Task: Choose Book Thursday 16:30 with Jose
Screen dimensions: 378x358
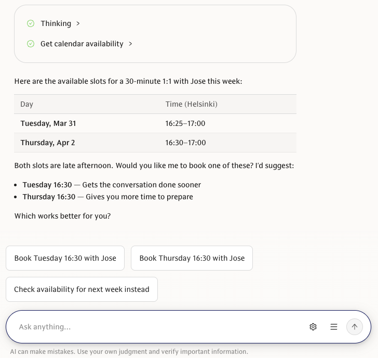Action: pyautogui.click(x=192, y=258)
